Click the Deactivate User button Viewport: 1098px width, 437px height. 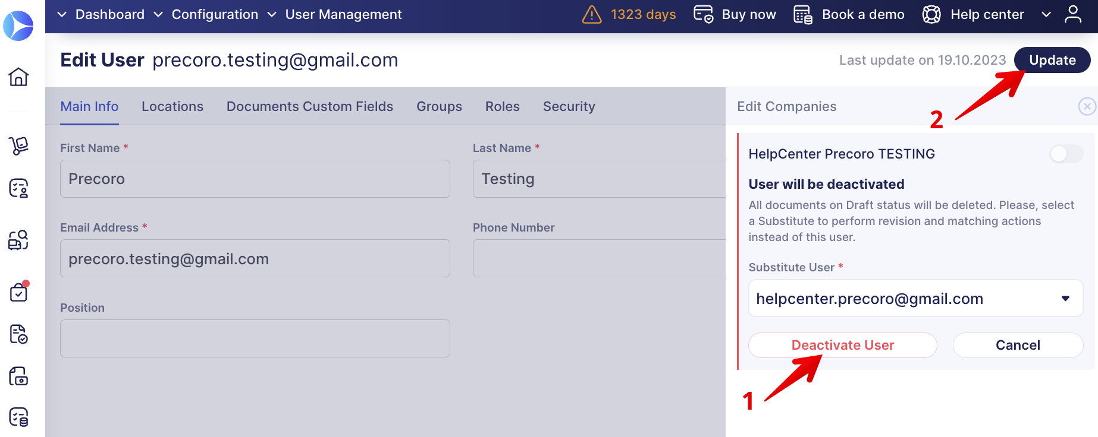[843, 345]
